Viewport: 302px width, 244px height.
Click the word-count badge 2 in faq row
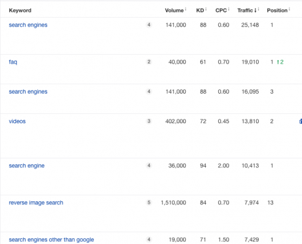pos(149,62)
